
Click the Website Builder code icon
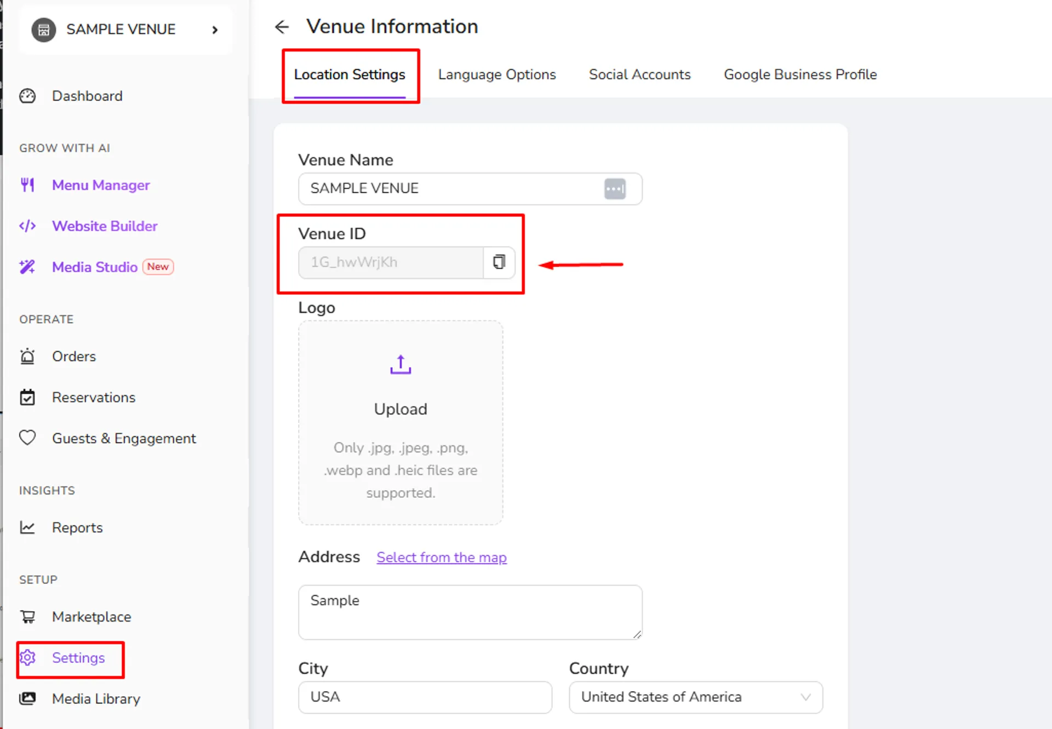[x=27, y=226]
